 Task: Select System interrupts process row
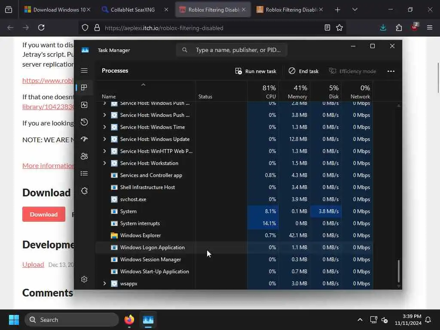pos(234,223)
